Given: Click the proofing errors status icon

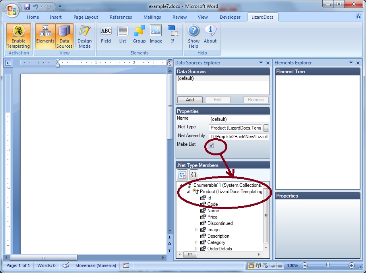Looking at the screenshot, I should point(66,265).
